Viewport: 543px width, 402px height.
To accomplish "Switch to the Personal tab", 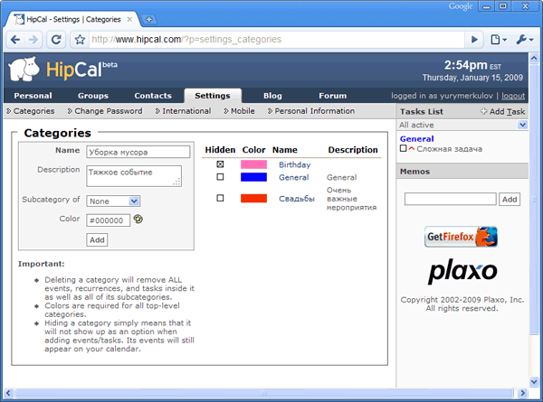I will click(33, 96).
